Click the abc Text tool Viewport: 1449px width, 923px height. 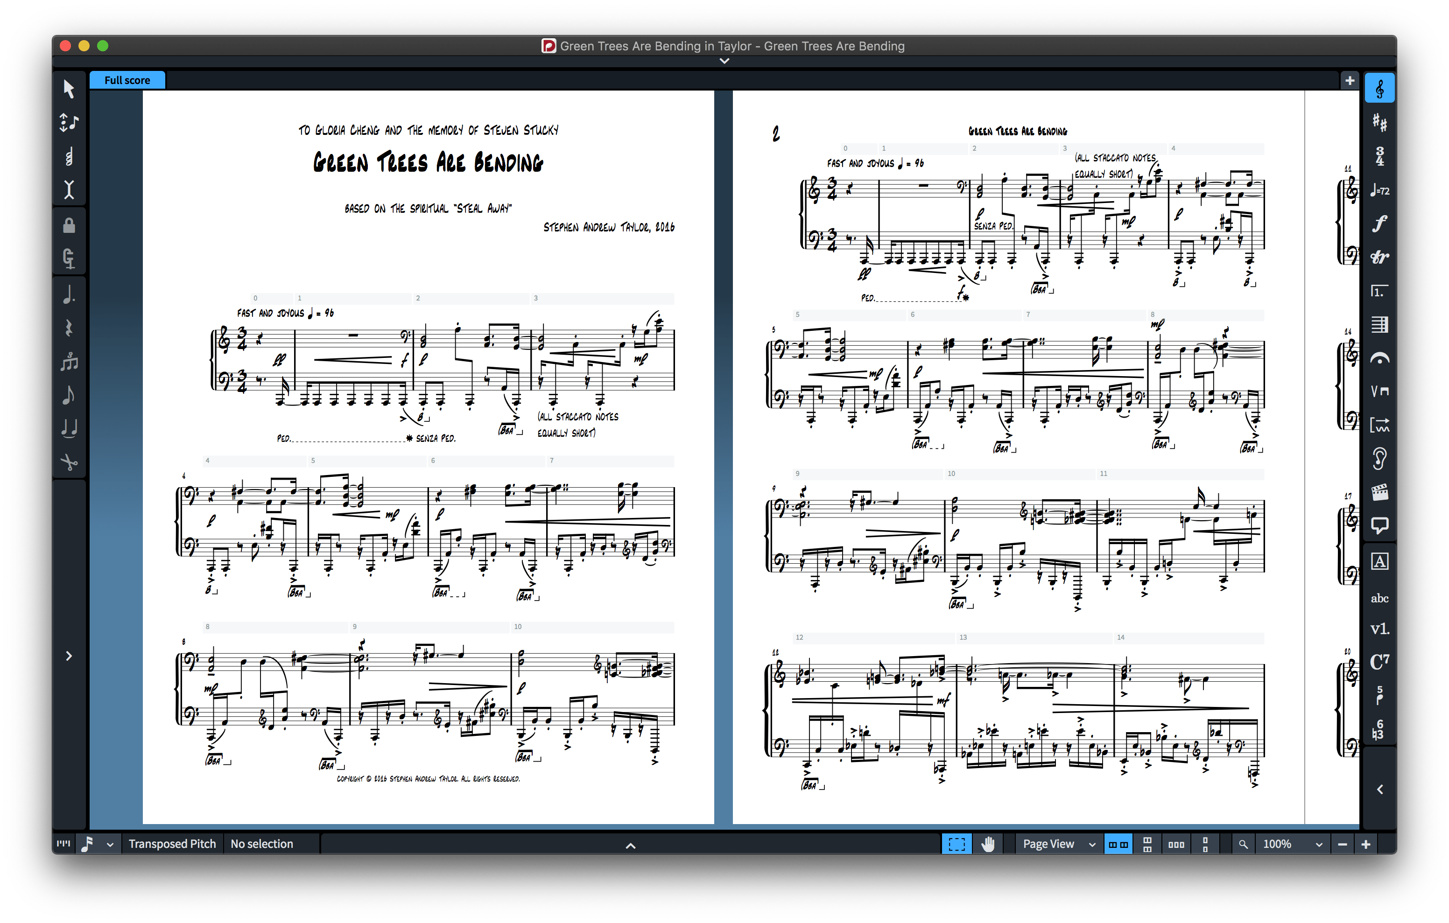[1379, 598]
